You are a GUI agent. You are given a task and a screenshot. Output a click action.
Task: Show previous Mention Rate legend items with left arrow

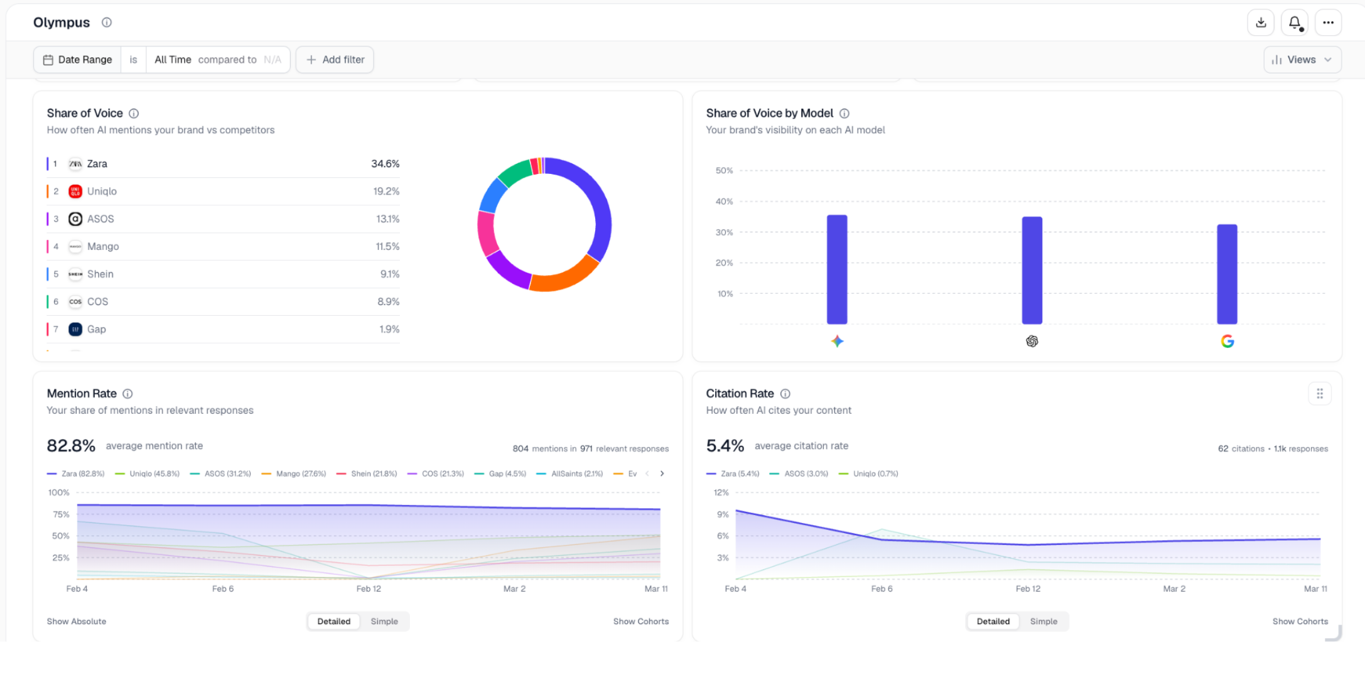(x=647, y=473)
